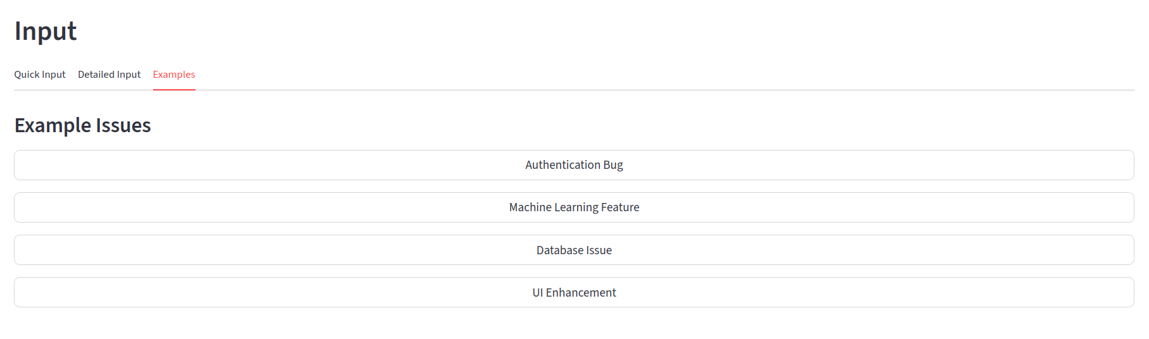Load the Authentication Bug example
Screen dimensions: 1149x339
point(574,165)
